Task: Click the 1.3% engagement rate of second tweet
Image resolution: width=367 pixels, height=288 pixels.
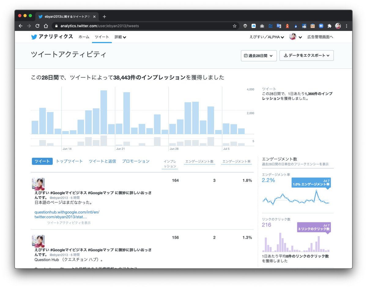Action: point(247,237)
